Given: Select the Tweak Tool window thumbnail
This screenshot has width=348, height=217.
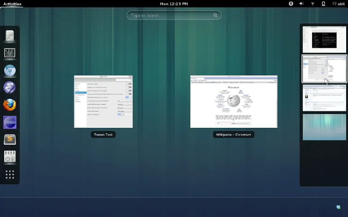Looking at the screenshot, I should 103,102.
